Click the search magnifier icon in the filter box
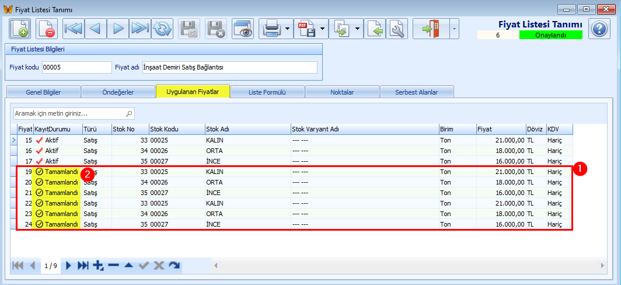This screenshot has width=621, height=285. pos(129,113)
